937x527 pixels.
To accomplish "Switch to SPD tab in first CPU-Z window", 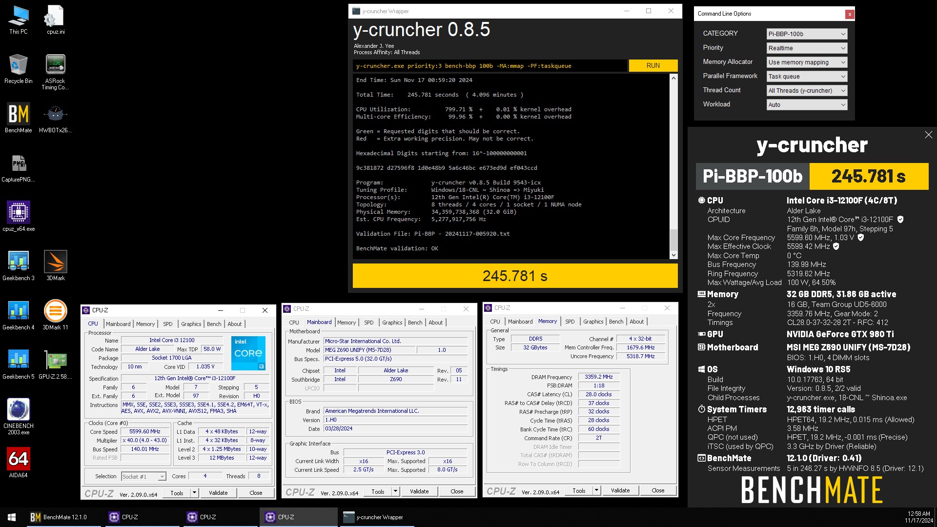I will 168,324.
